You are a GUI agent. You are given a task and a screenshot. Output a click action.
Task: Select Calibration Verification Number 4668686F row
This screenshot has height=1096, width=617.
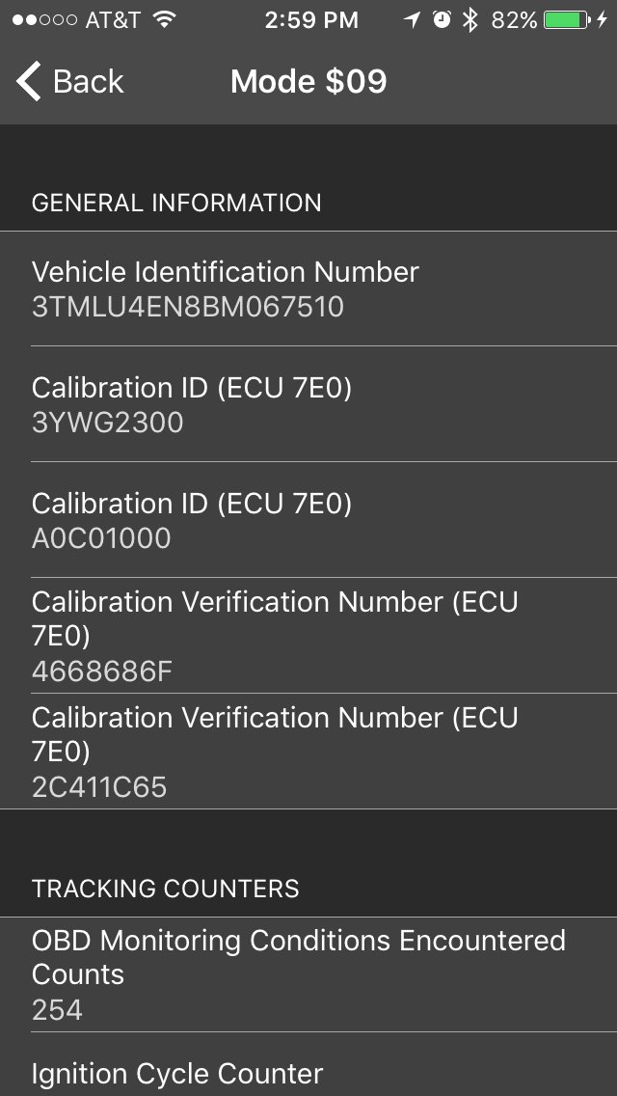click(308, 636)
